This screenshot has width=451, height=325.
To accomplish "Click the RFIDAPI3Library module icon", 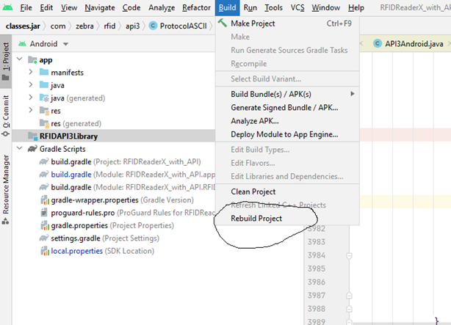I will tap(32, 136).
